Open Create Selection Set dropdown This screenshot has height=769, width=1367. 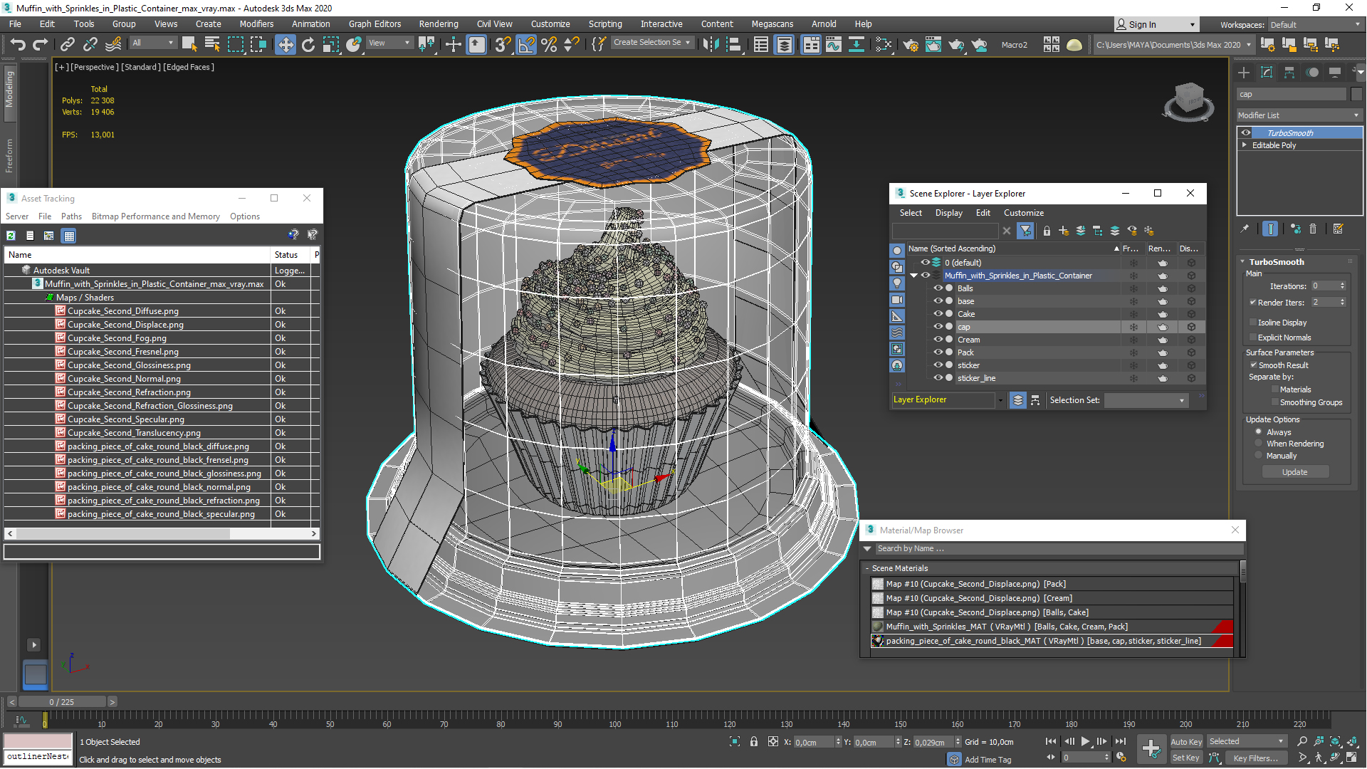point(651,43)
